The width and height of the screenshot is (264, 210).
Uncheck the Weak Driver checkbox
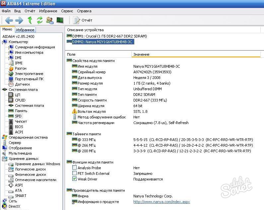[74, 179]
